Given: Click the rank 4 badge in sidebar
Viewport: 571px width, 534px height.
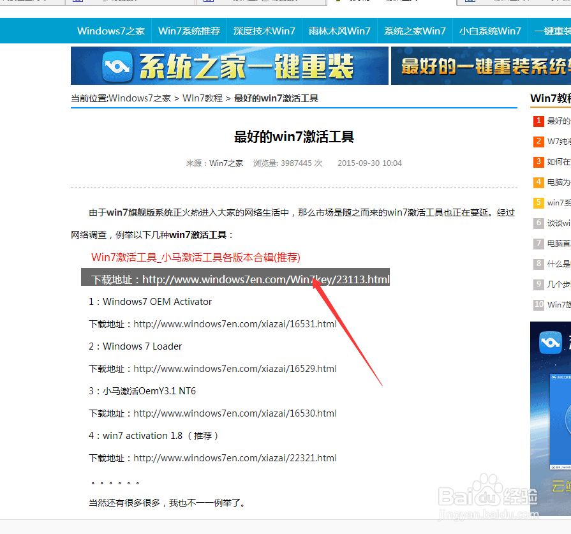Looking at the screenshot, I should coord(538,182).
